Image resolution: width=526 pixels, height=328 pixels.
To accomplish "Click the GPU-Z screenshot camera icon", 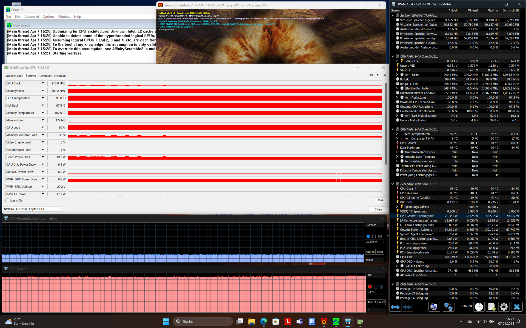I will click(x=371, y=75).
